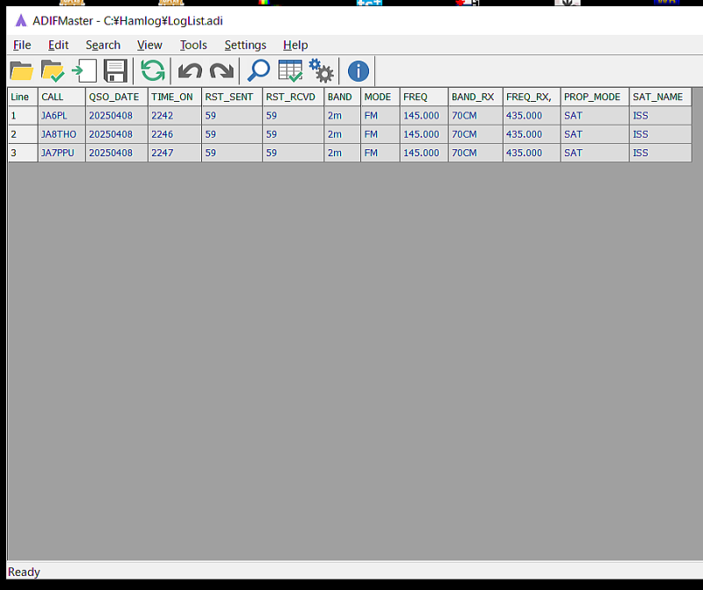Click the RST_RCVD column header
This screenshot has height=590, width=703.
pyautogui.click(x=294, y=97)
